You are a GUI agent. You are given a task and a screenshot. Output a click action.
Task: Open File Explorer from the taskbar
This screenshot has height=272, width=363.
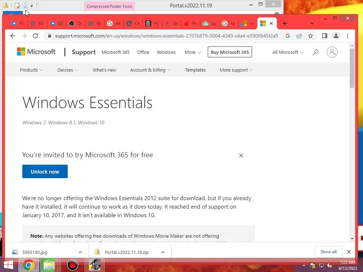[49, 265]
